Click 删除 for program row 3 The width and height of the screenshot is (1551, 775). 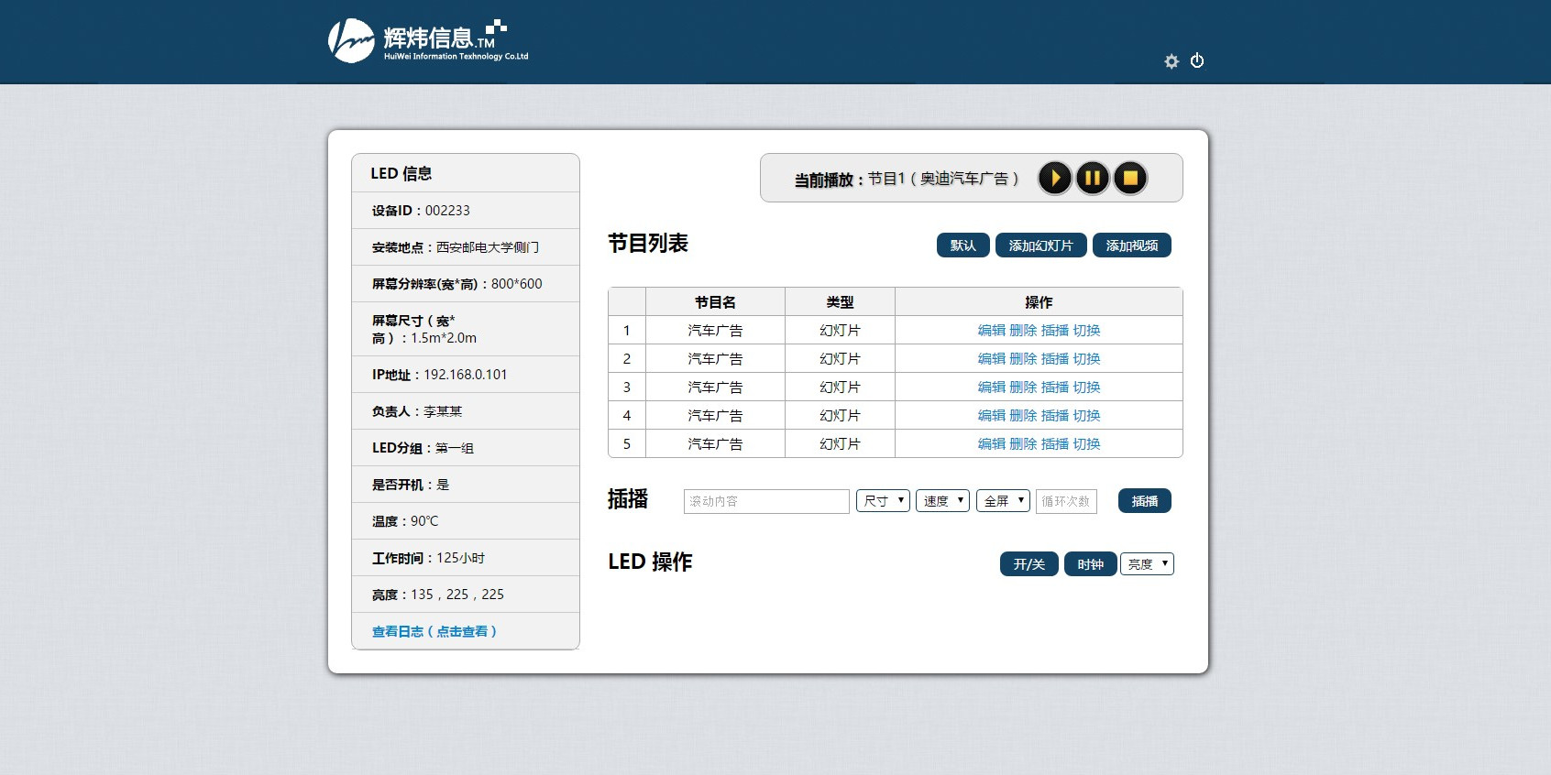pyautogui.click(x=1023, y=387)
